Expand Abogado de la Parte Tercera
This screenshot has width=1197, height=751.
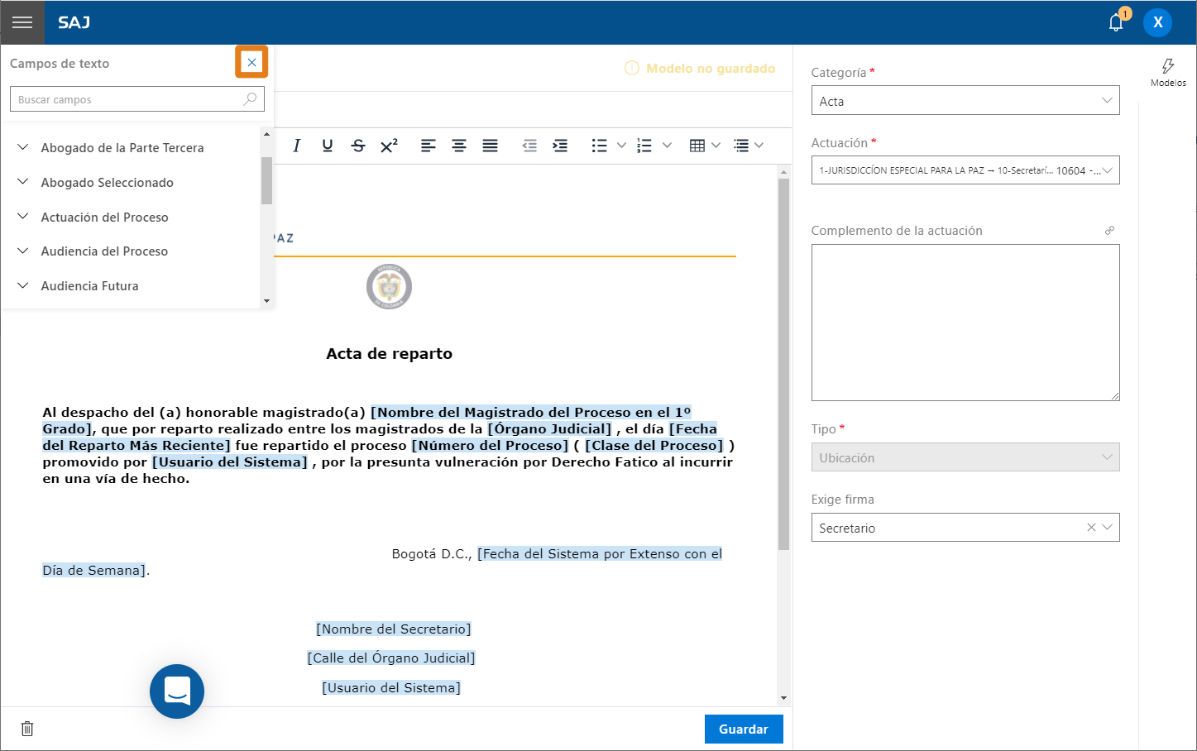pos(23,147)
